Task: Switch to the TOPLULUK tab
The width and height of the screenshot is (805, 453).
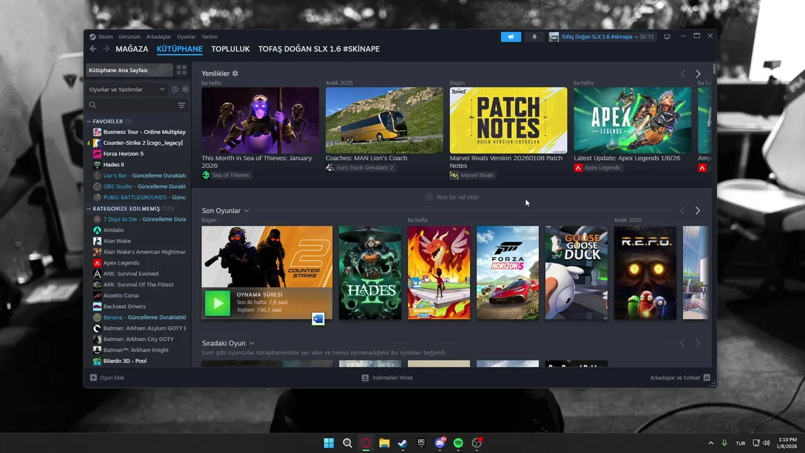Action: pos(230,48)
